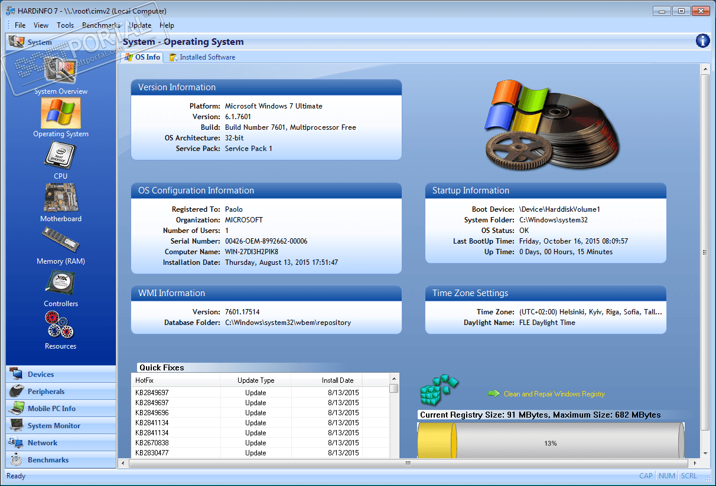716x486 pixels.
Task: Expand the System Monitor group
Action: click(61, 426)
